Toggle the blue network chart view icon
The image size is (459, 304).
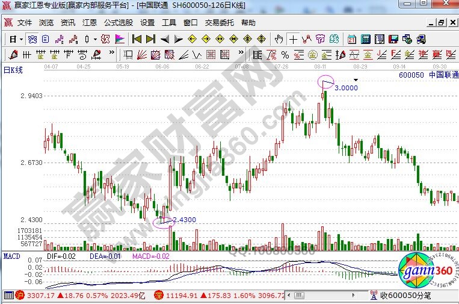click(32, 39)
